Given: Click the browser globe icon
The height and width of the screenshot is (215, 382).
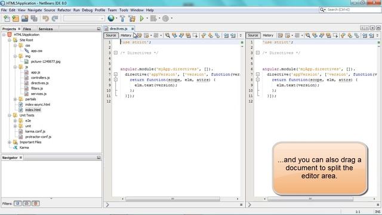Looking at the screenshot, I should (111, 19).
